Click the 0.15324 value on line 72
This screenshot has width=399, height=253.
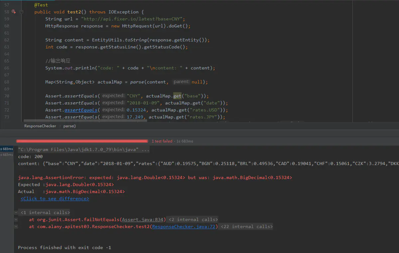(x=136, y=110)
